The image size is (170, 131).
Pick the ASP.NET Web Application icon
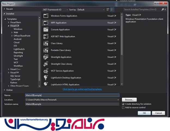pos(46,36)
